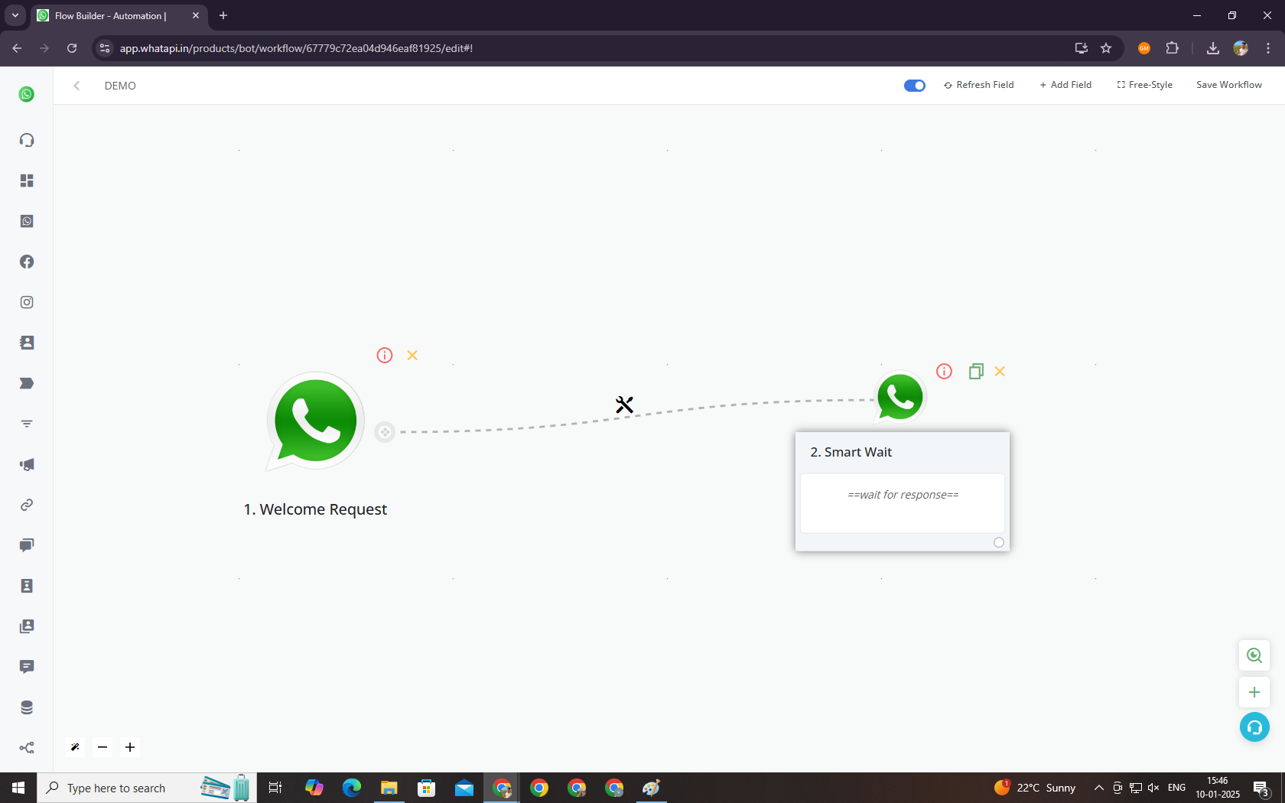This screenshot has height=803, width=1285.
Task: Open the filter lines sidebar icon
Action: 27,424
